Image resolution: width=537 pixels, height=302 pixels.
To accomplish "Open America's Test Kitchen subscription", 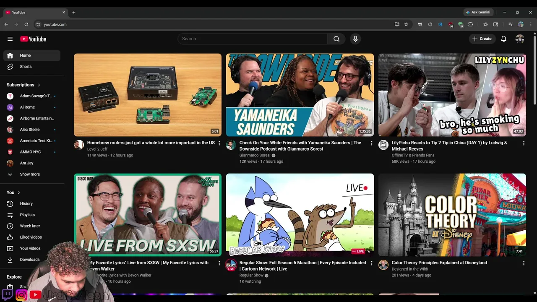I will 32,141.
